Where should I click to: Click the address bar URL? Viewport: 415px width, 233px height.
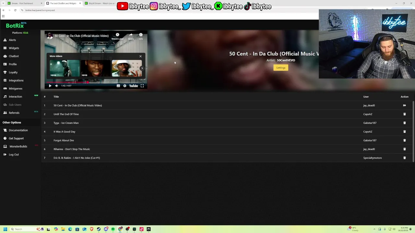click(40, 10)
